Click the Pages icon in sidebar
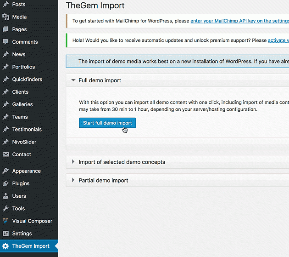This screenshot has height=257, width=289. [6, 29]
